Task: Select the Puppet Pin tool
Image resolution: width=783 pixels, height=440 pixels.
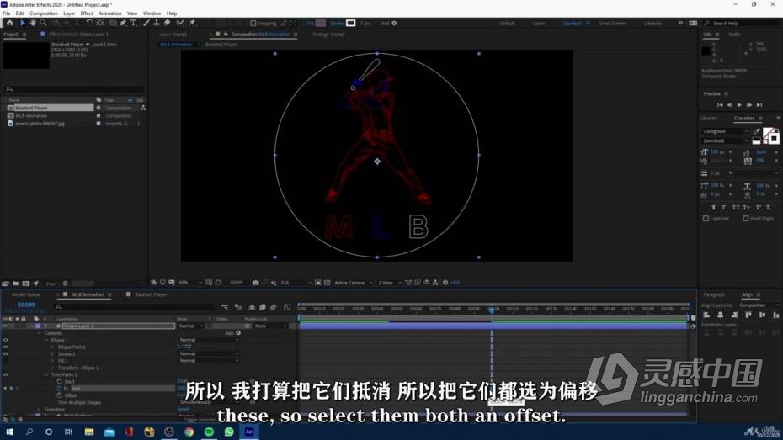Action: 192,23
